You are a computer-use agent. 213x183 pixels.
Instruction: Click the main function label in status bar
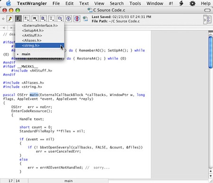coord(68,181)
